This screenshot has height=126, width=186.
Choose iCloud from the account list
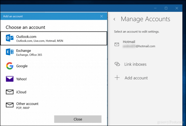(x=54, y=92)
